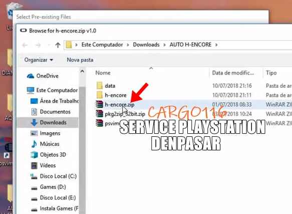Screen dimensions: 292x214
Task: Expand chevron after AUTO H-ENCORE breadcrumb
Action: click(216, 45)
